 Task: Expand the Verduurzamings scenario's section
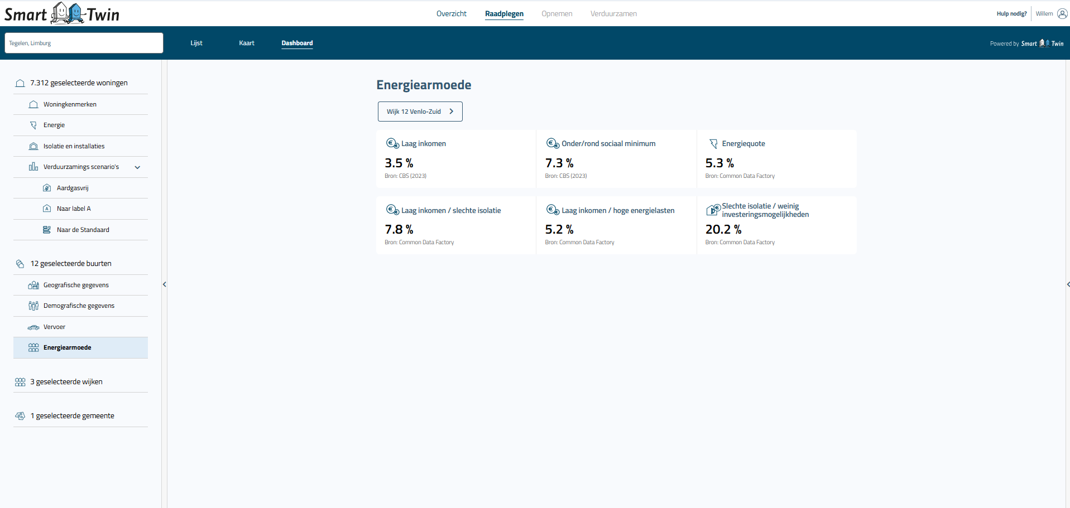[137, 166]
